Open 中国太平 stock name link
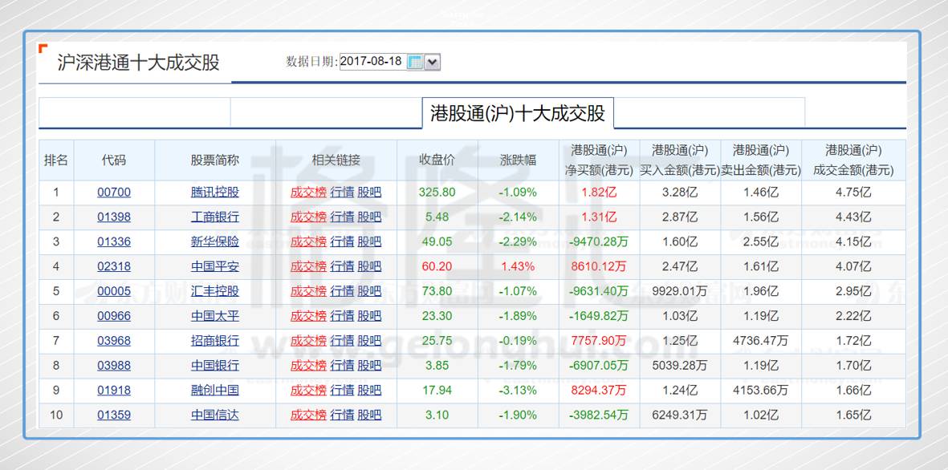 click(x=215, y=316)
